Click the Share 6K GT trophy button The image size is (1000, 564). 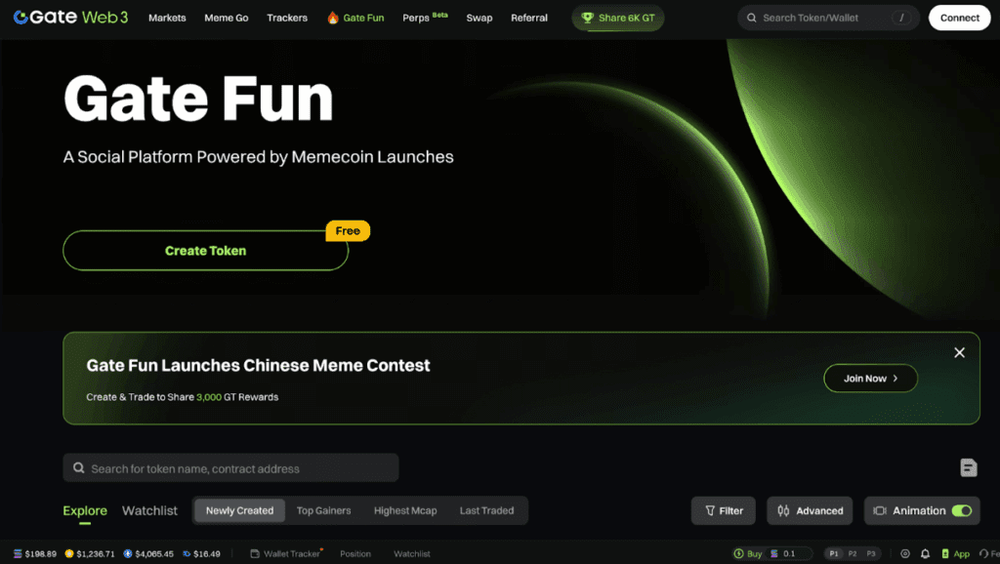pyautogui.click(x=617, y=18)
